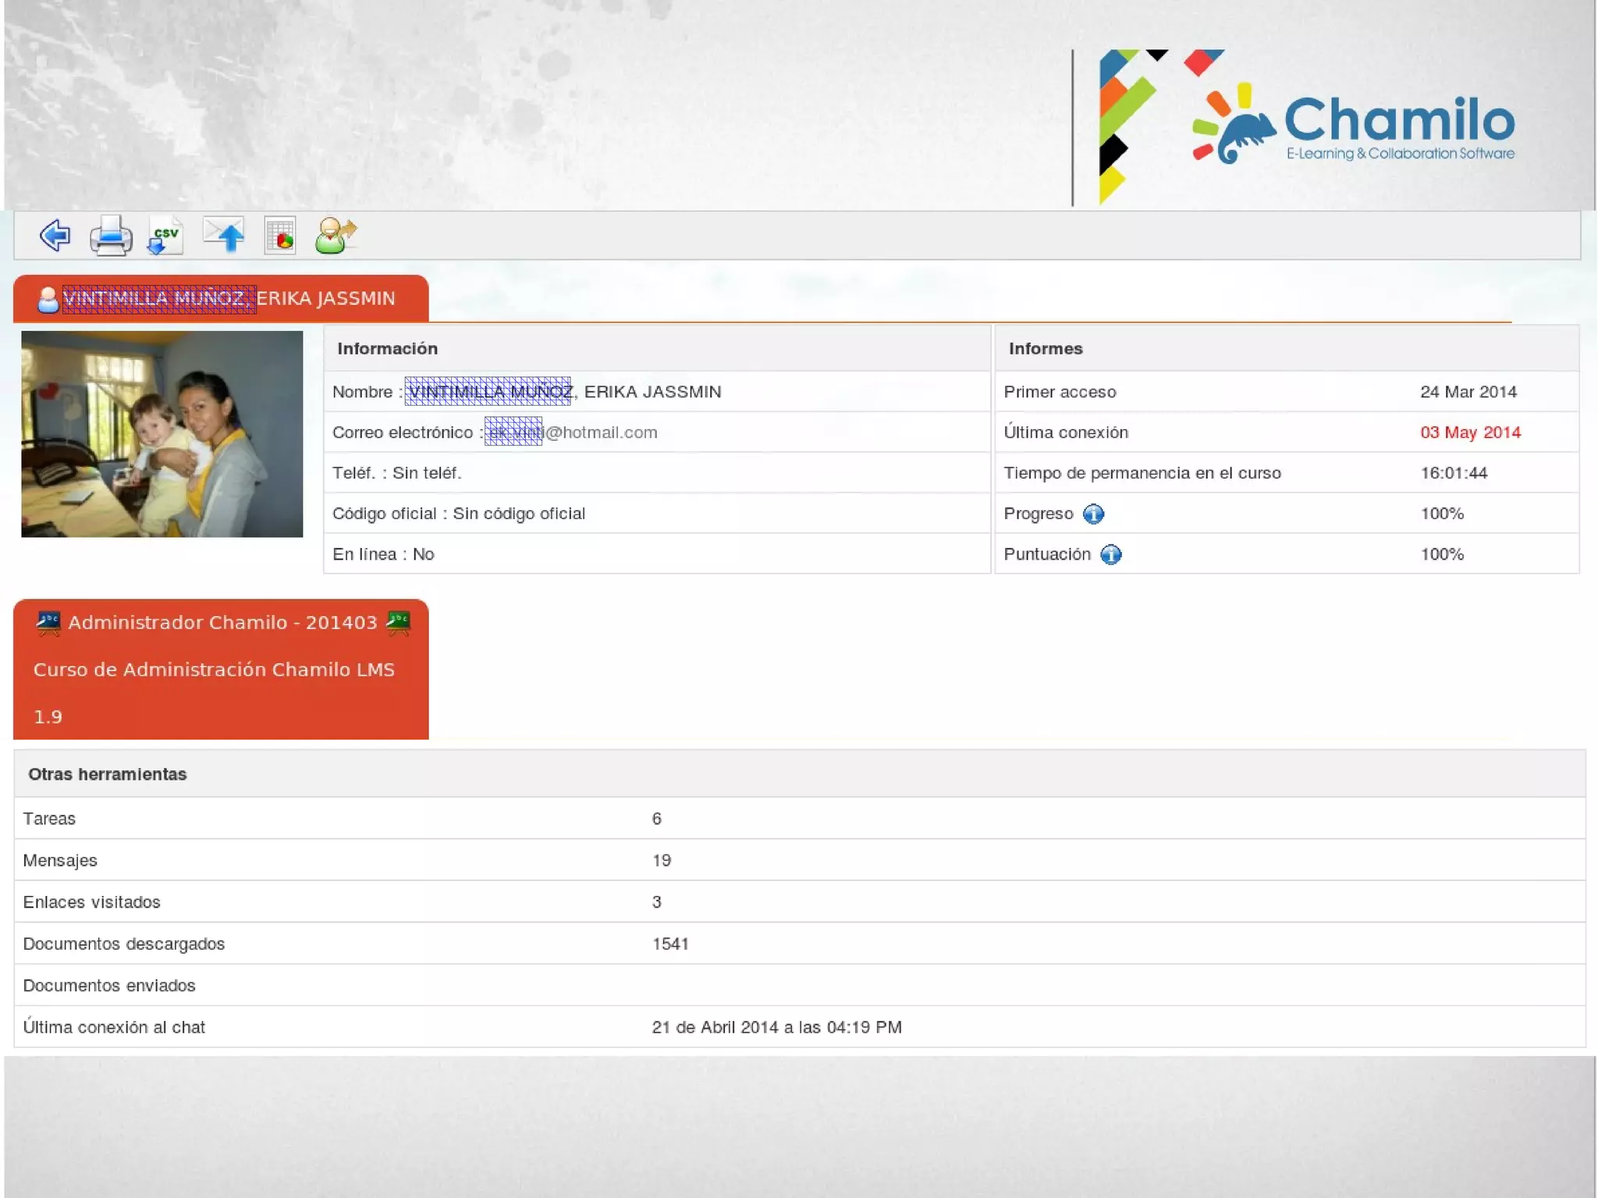Click the right course blackboard icon

pyautogui.click(x=398, y=623)
